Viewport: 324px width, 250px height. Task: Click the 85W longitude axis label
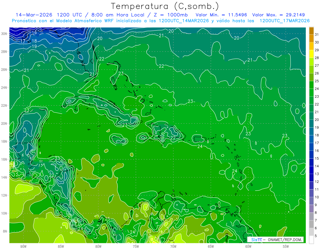(61, 246)
